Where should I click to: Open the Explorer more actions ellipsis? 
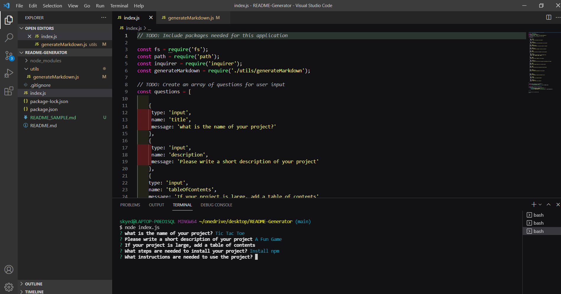(104, 18)
